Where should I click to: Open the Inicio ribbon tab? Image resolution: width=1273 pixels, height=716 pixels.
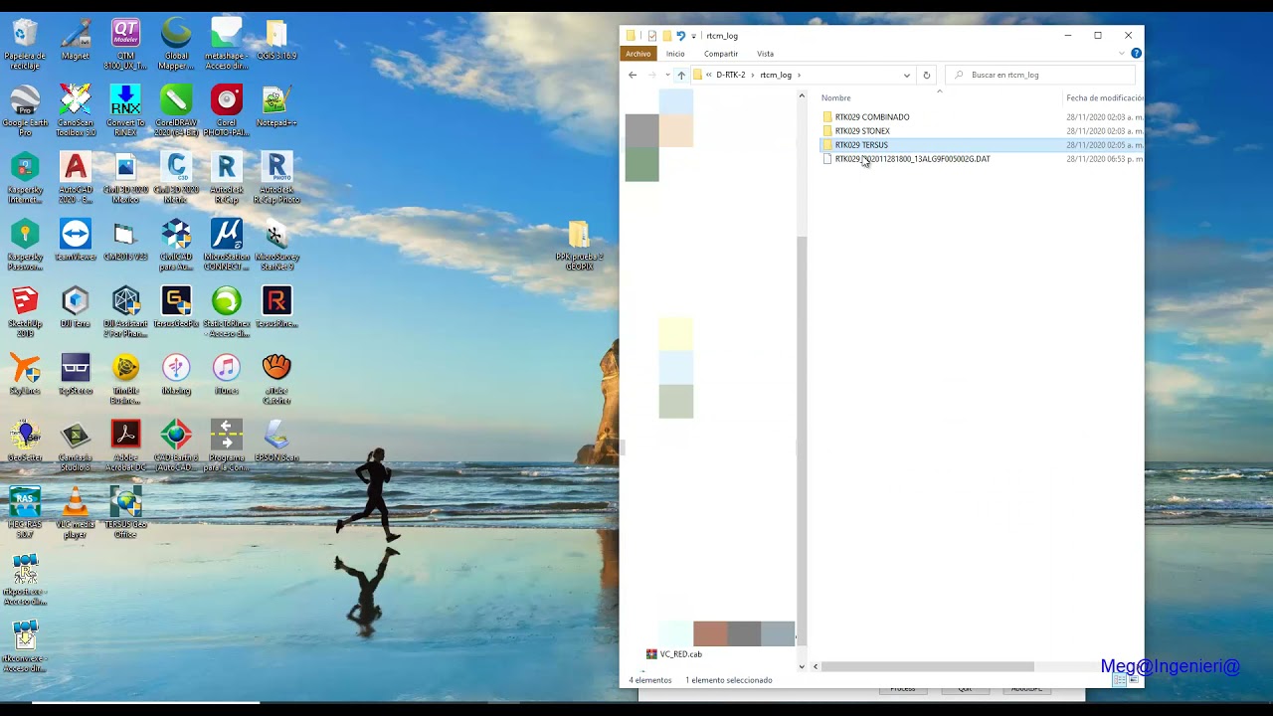click(x=675, y=54)
